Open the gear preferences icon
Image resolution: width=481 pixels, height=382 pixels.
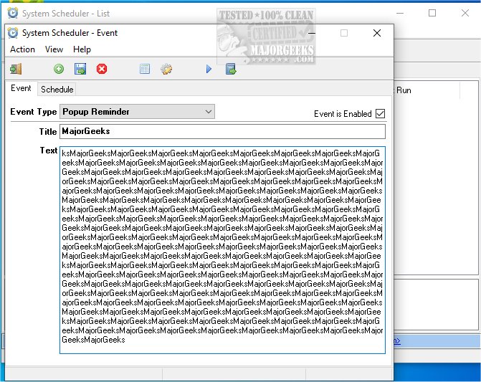166,69
